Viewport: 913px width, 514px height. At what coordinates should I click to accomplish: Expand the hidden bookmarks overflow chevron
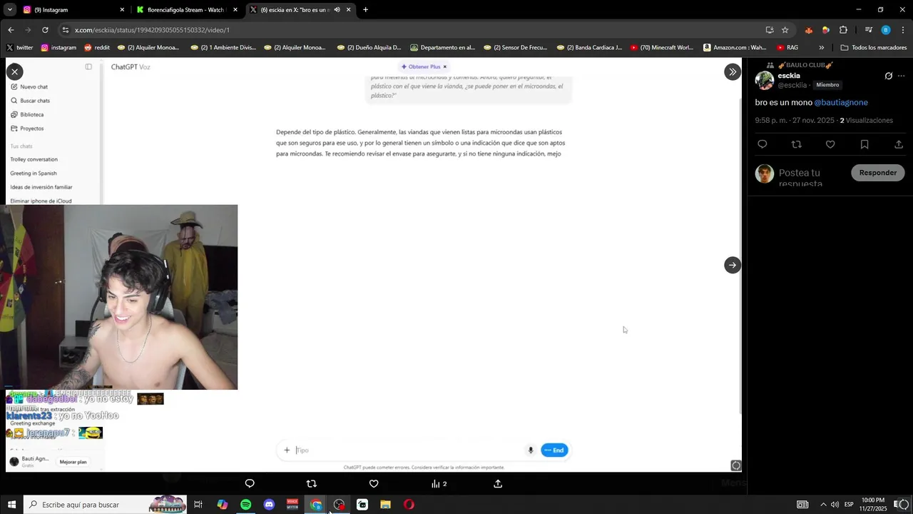(x=822, y=48)
